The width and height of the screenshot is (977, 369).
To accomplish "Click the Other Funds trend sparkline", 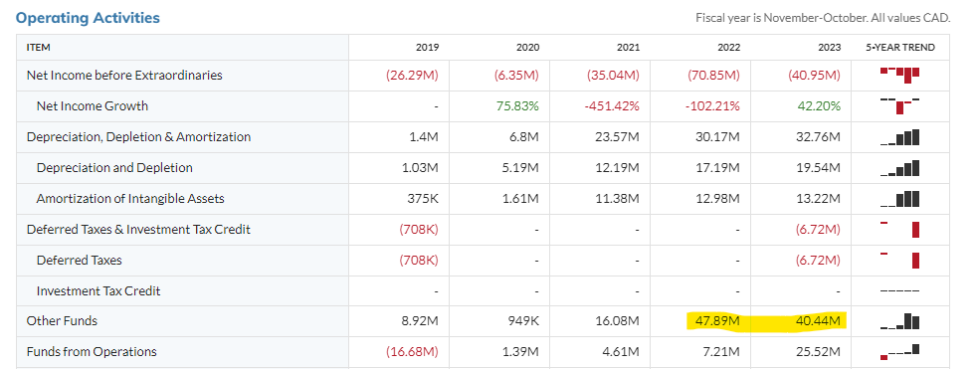I will coord(899,321).
